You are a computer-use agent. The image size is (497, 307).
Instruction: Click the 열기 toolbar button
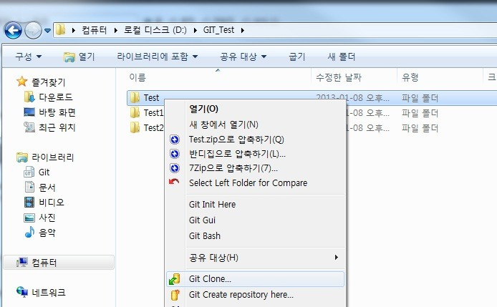[x=79, y=57]
